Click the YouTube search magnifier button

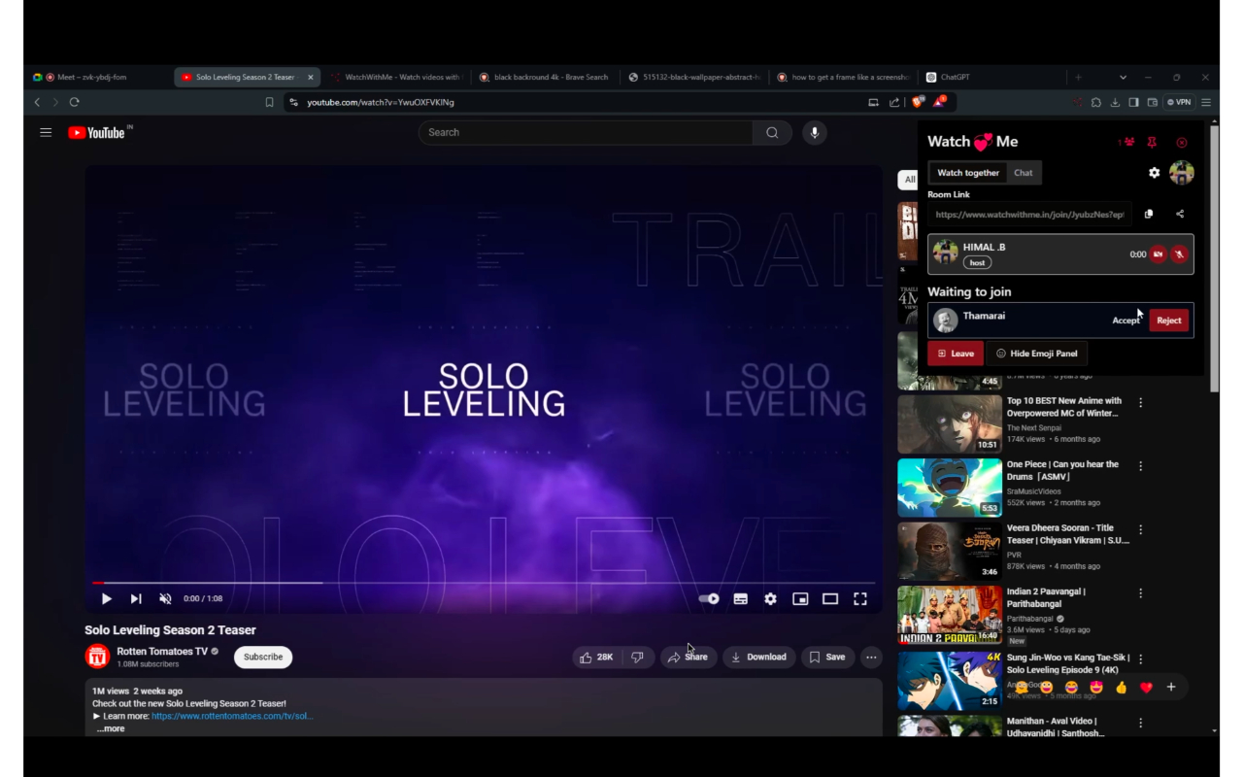point(772,133)
